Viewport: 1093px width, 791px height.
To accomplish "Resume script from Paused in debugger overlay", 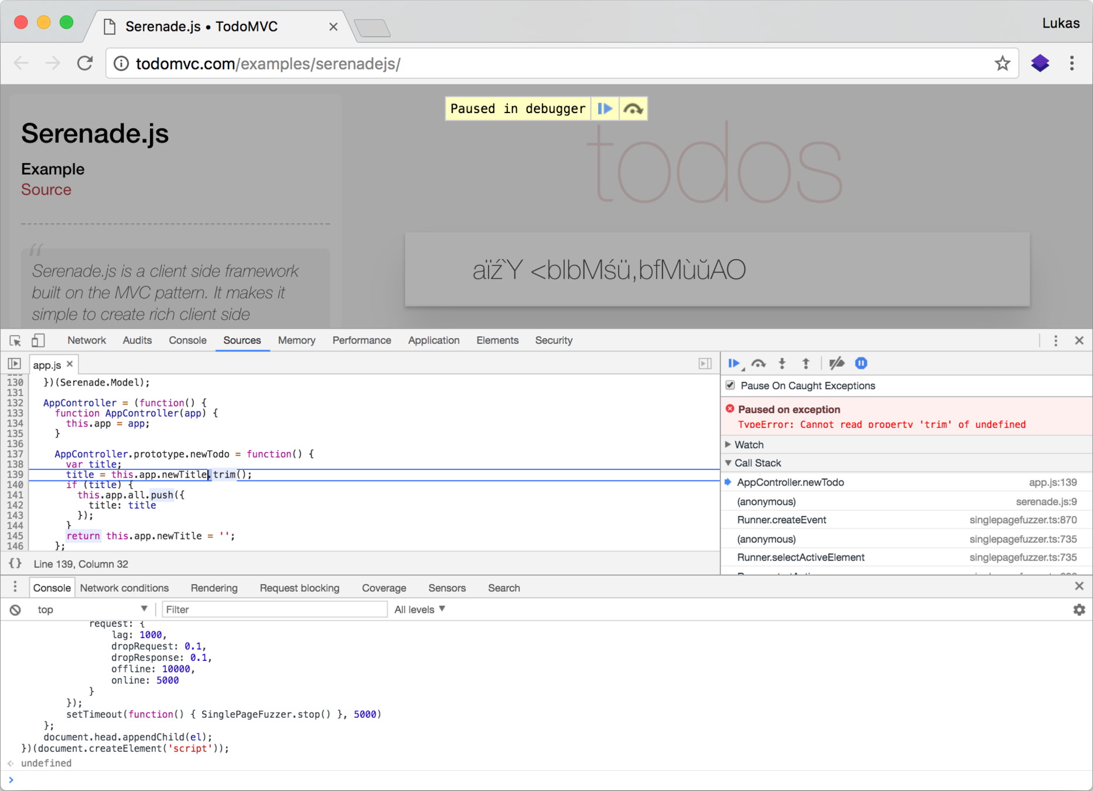I will (604, 109).
